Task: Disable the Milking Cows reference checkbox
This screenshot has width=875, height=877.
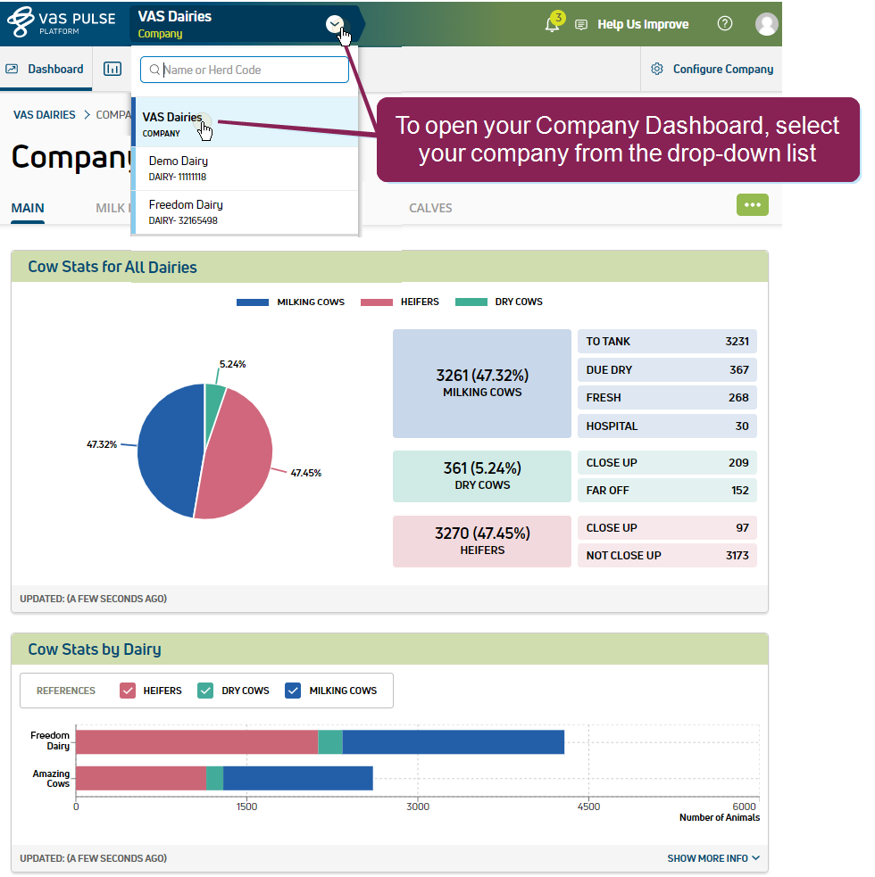Action: (293, 691)
